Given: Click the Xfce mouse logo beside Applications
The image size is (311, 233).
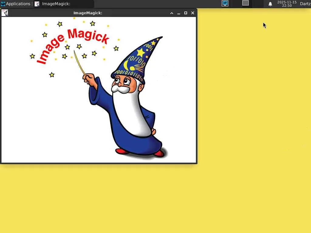Looking at the screenshot, I should [3, 4].
